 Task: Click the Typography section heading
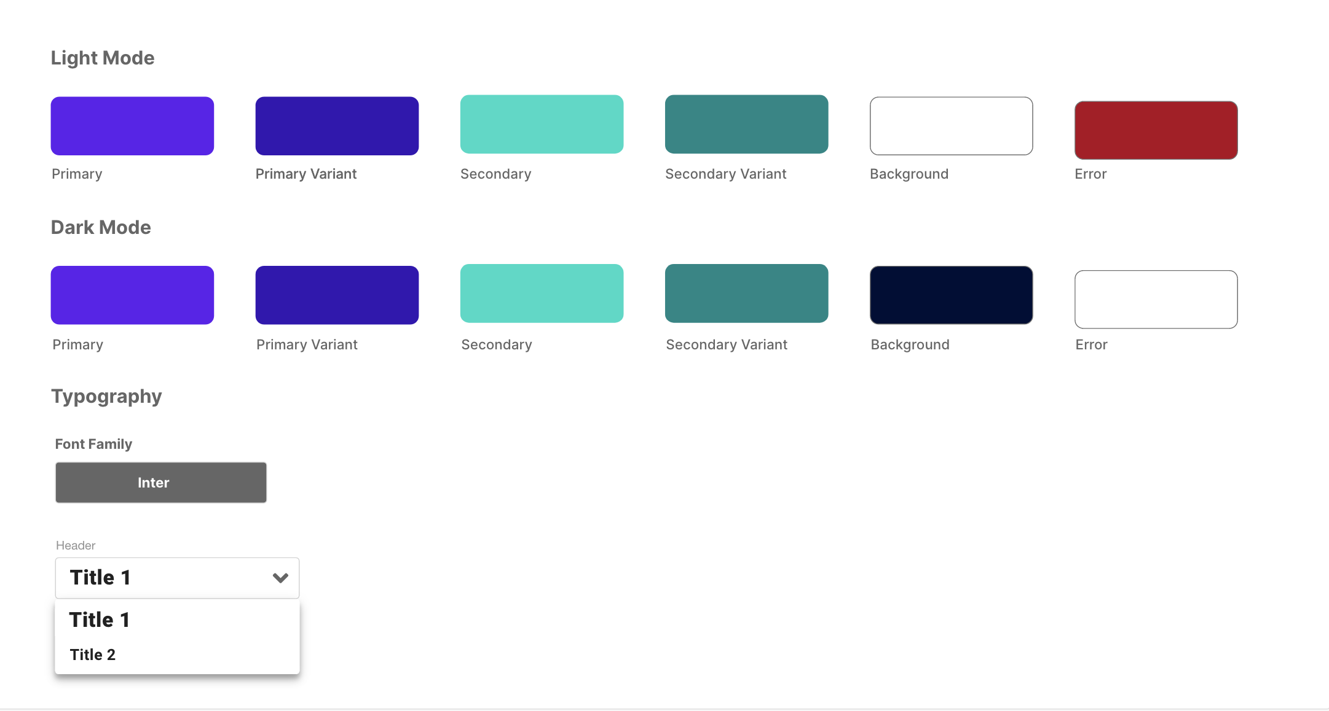[x=106, y=396]
